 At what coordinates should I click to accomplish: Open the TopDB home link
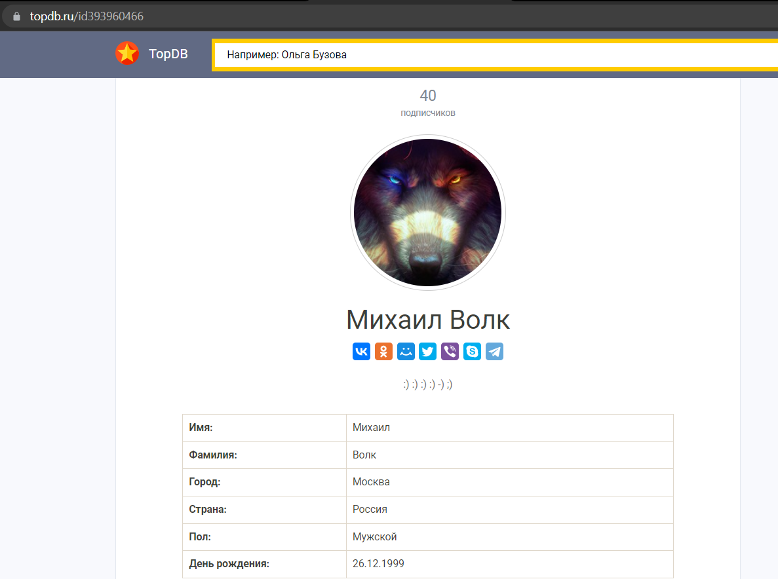point(168,54)
